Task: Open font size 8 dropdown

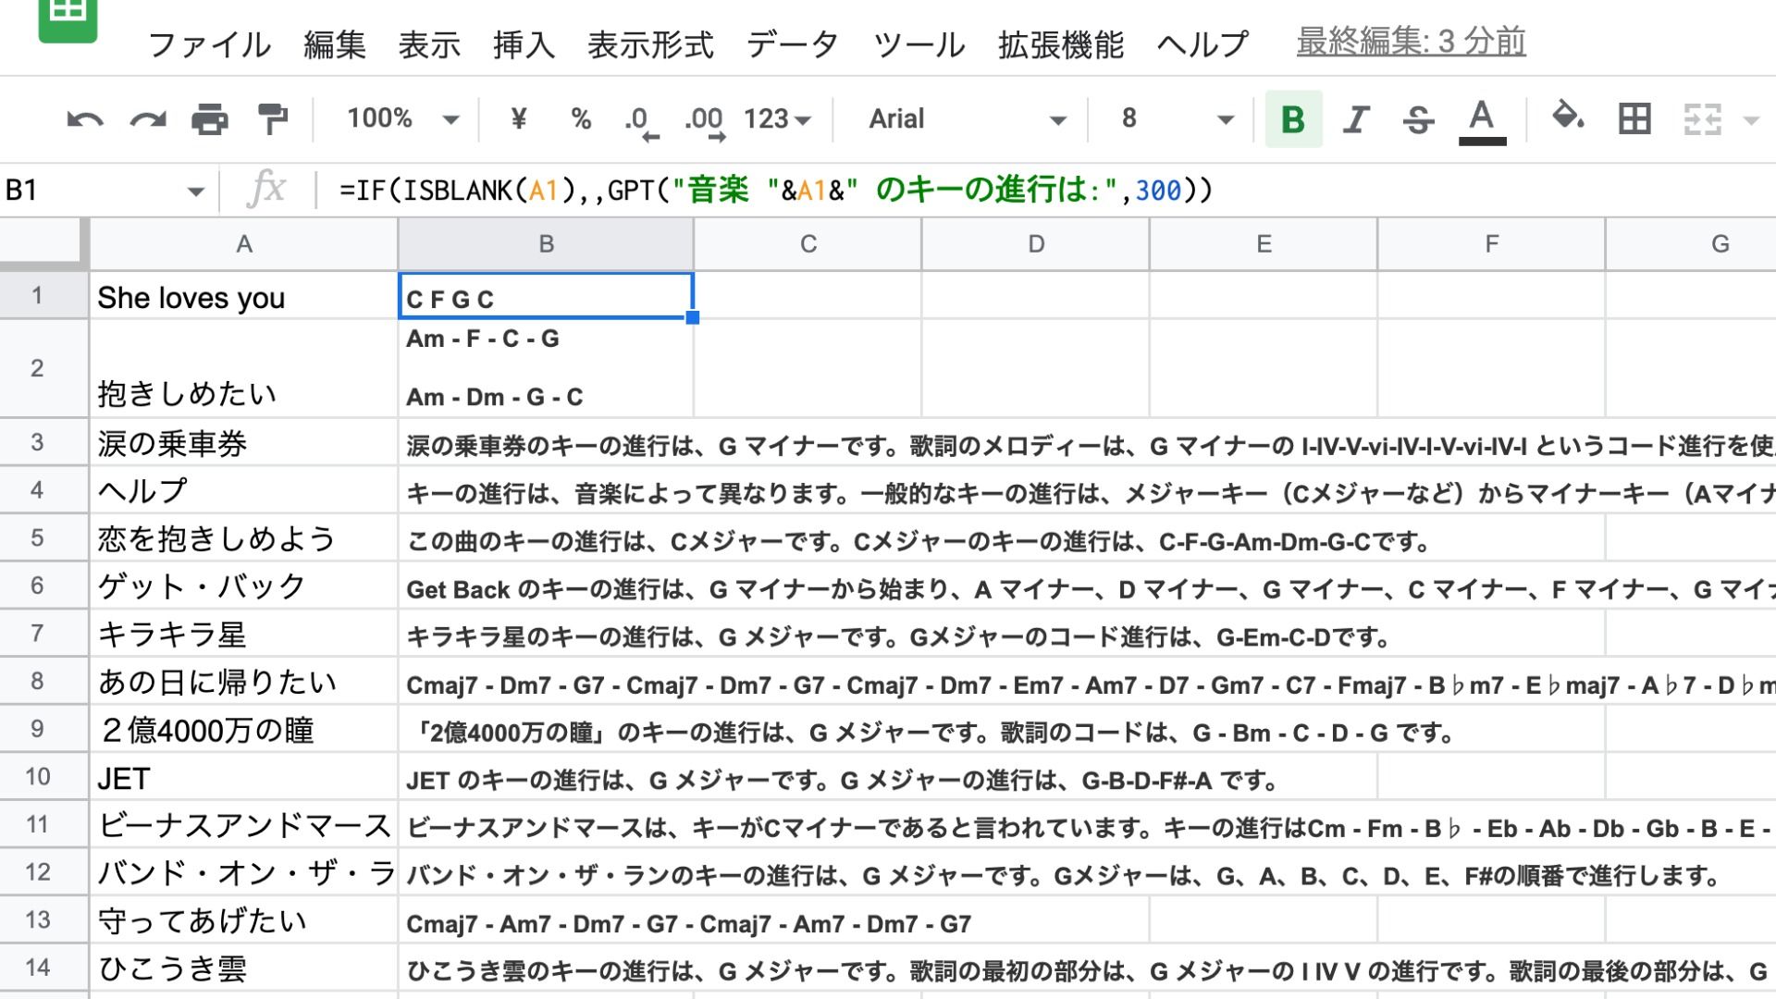Action: 1177,118
